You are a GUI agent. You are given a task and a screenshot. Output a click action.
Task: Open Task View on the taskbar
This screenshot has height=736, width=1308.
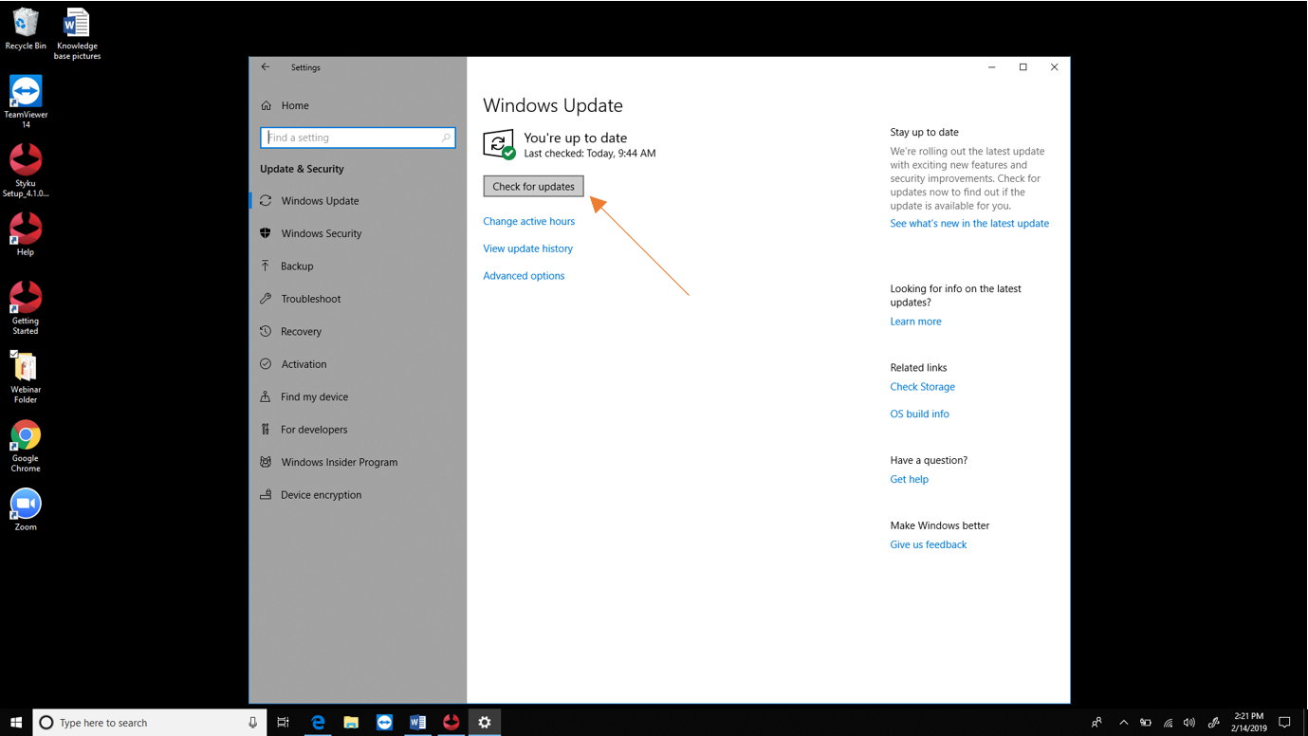pos(283,723)
